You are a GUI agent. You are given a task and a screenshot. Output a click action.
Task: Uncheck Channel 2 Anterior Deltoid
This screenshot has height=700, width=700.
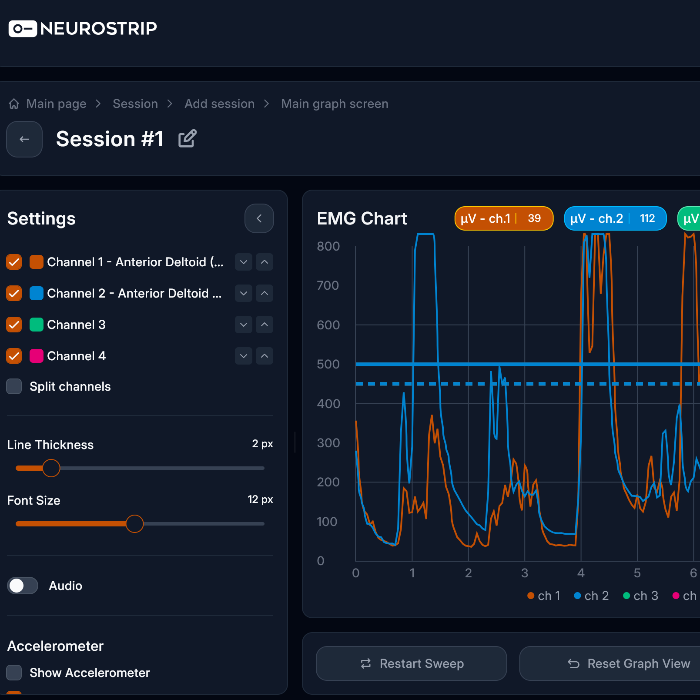(x=14, y=293)
